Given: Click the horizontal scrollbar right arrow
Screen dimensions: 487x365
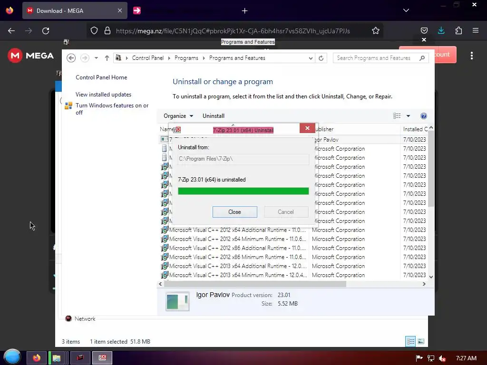Looking at the screenshot, I should (x=424, y=284).
